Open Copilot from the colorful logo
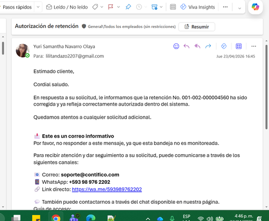The width and height of the screenshot is (269, 221). [255, 7]
